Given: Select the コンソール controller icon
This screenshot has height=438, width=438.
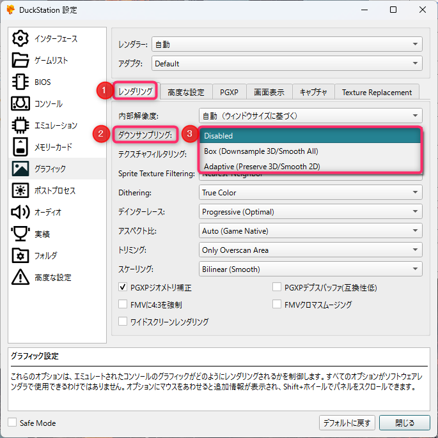Looking at the screenshot, I should 21,103.
